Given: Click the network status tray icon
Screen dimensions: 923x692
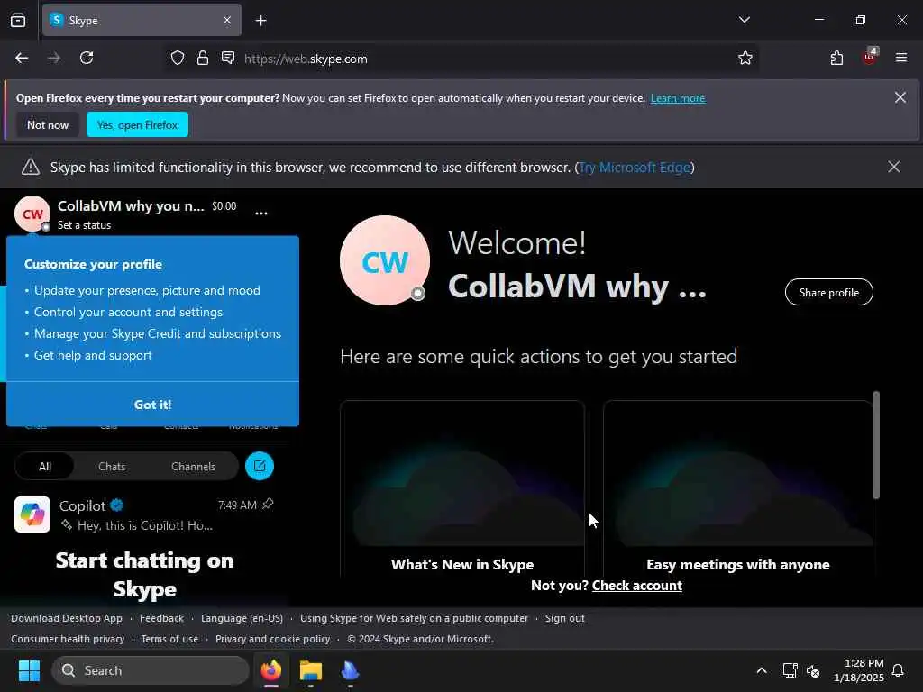Looking at the screenshot, I should click(x=790, y=670).
